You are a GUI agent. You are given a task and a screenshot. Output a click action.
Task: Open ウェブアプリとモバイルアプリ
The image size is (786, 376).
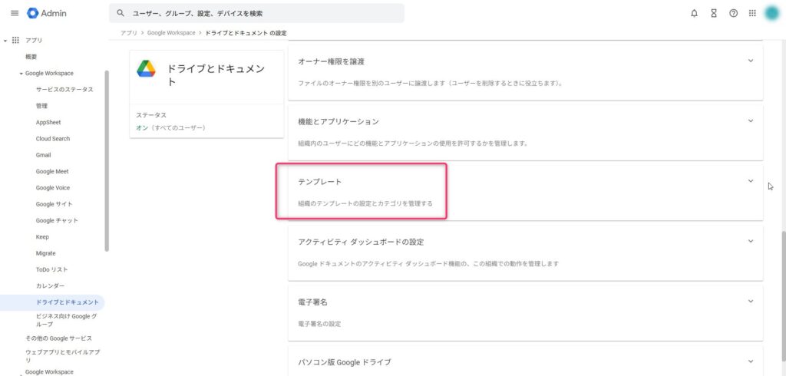62,356
